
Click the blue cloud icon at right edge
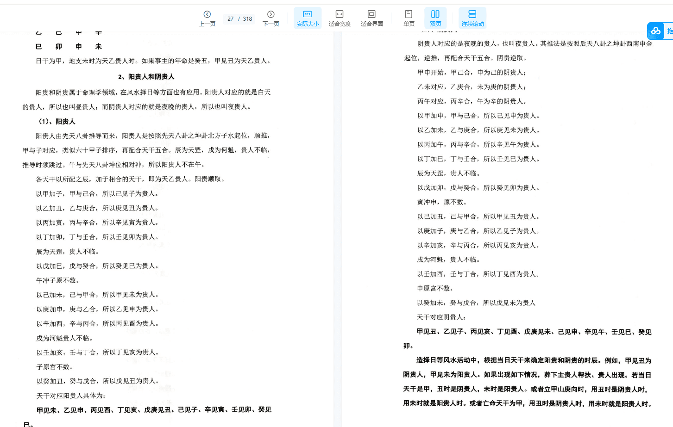655,31
